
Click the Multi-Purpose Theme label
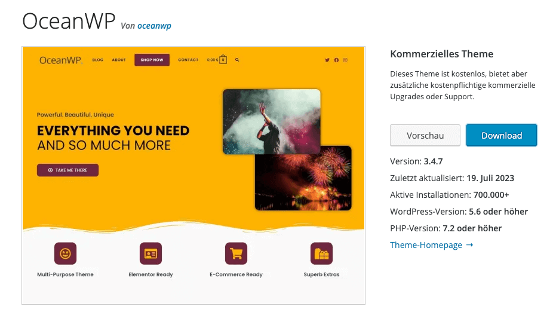tap(65, 274)
